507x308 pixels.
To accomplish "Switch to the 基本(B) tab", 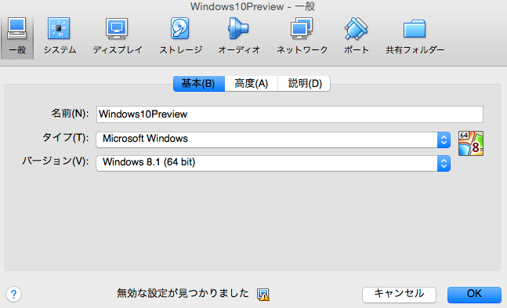I will (199, 84).
